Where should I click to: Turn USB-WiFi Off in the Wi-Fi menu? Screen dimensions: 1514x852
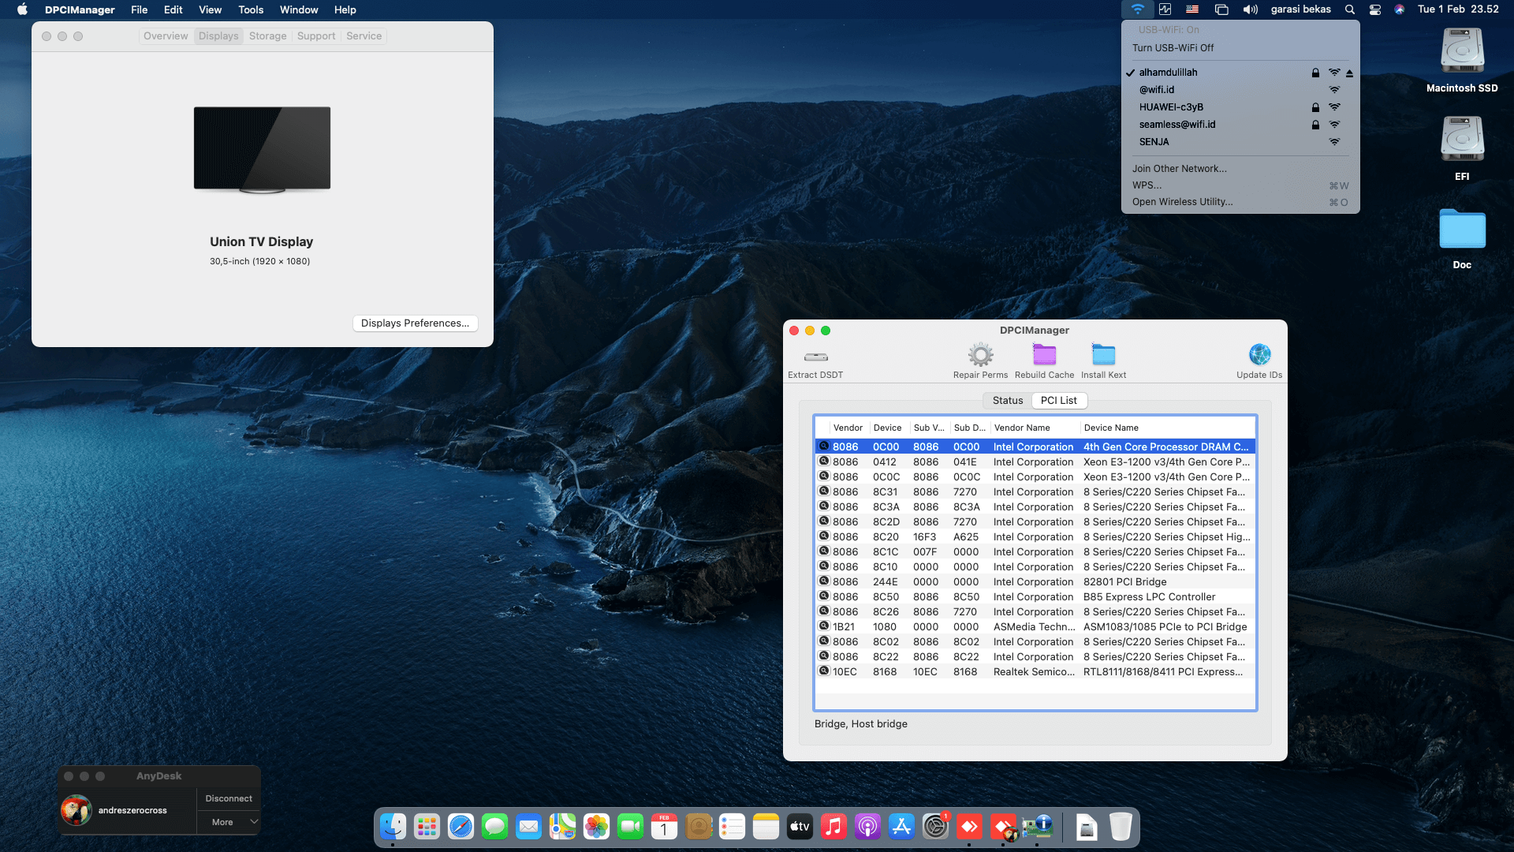1174,47
